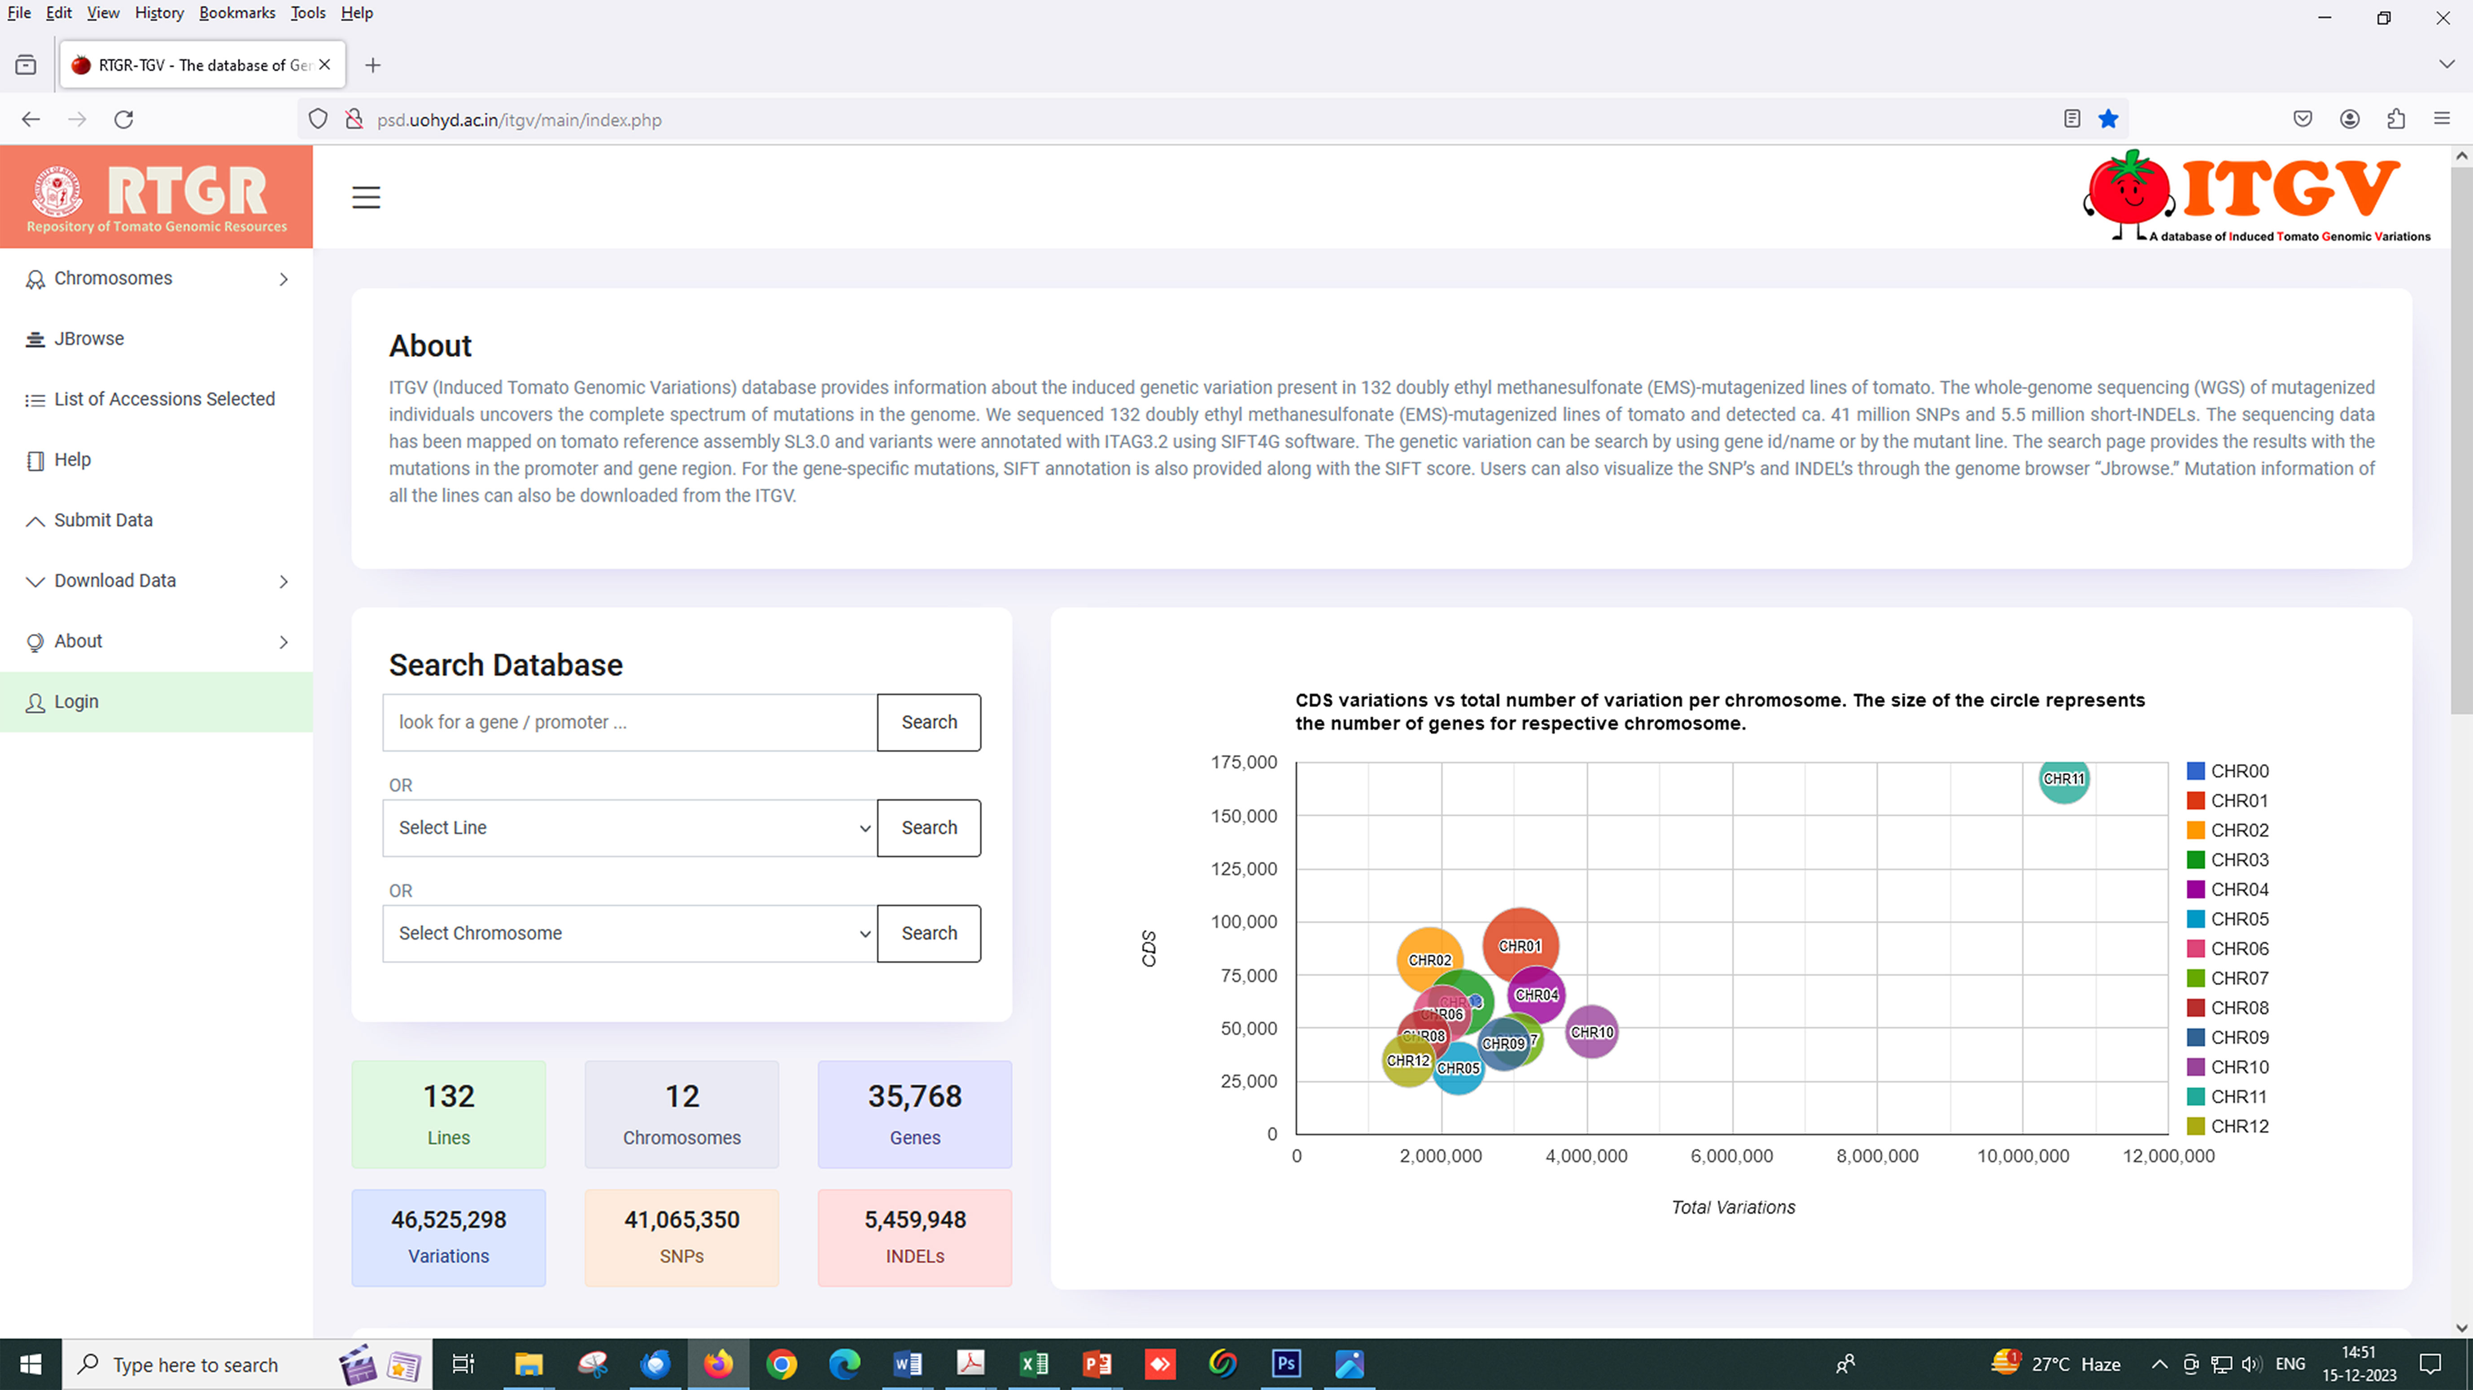
Task: Expand the About sidebar menu
Action: 157,641
